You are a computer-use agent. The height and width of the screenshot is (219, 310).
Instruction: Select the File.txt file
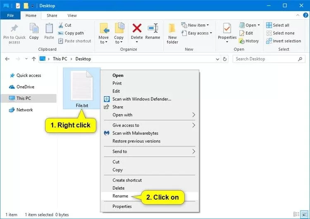click(82, 88)
